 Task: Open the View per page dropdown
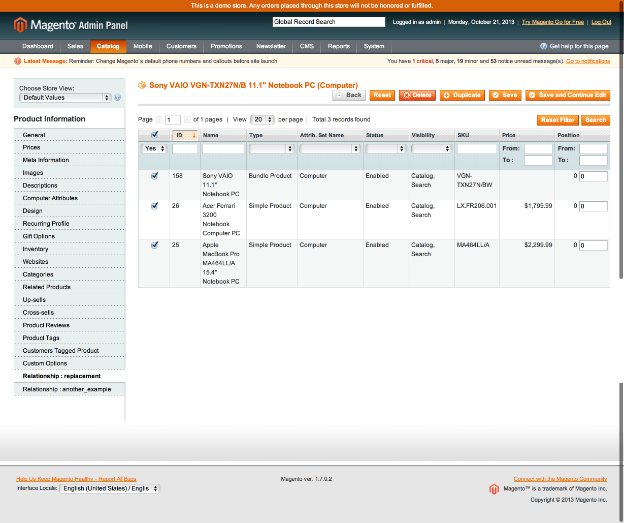[x=262, y=119]
